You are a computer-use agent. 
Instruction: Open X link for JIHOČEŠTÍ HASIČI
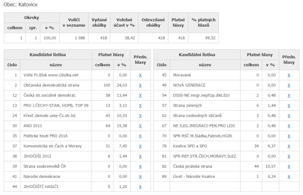(140, 187)
